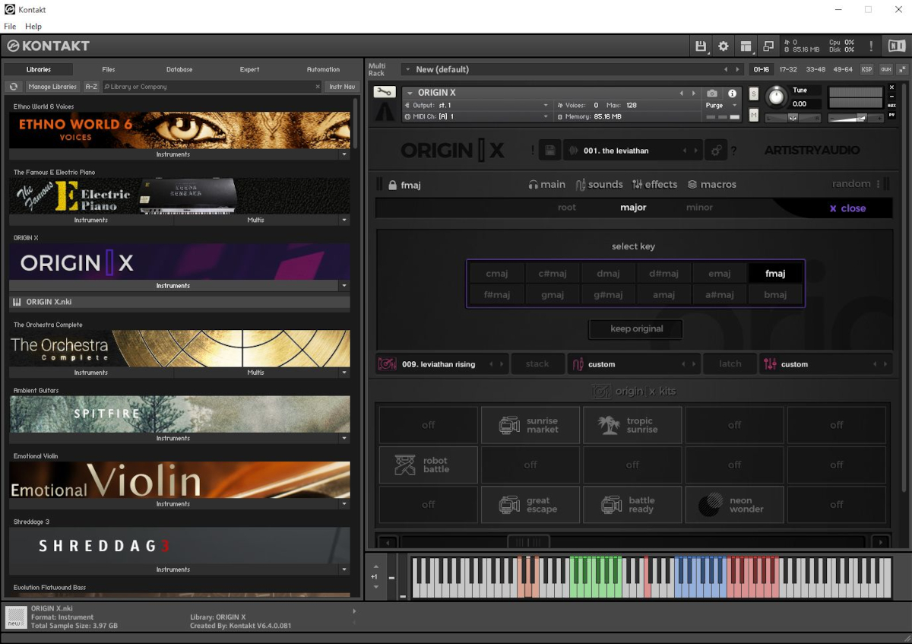Image resolution: width=912 pixels, height=644 pixels.
Task: Select the robot battle kit
Action: tap(428, 465)
